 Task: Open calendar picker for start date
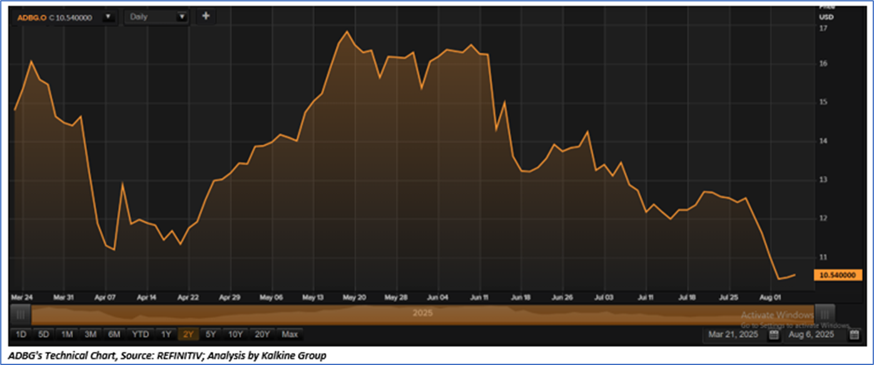click(x=773, y=335)
